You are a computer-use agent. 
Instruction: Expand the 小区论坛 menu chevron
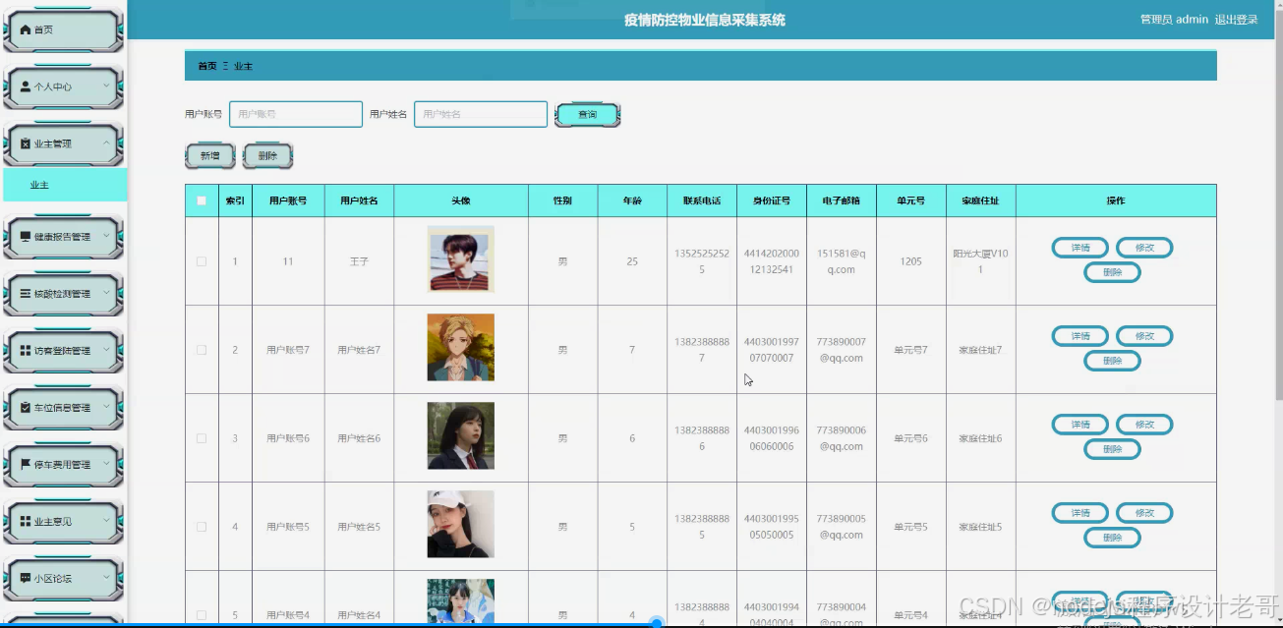[x=107, y=577]
